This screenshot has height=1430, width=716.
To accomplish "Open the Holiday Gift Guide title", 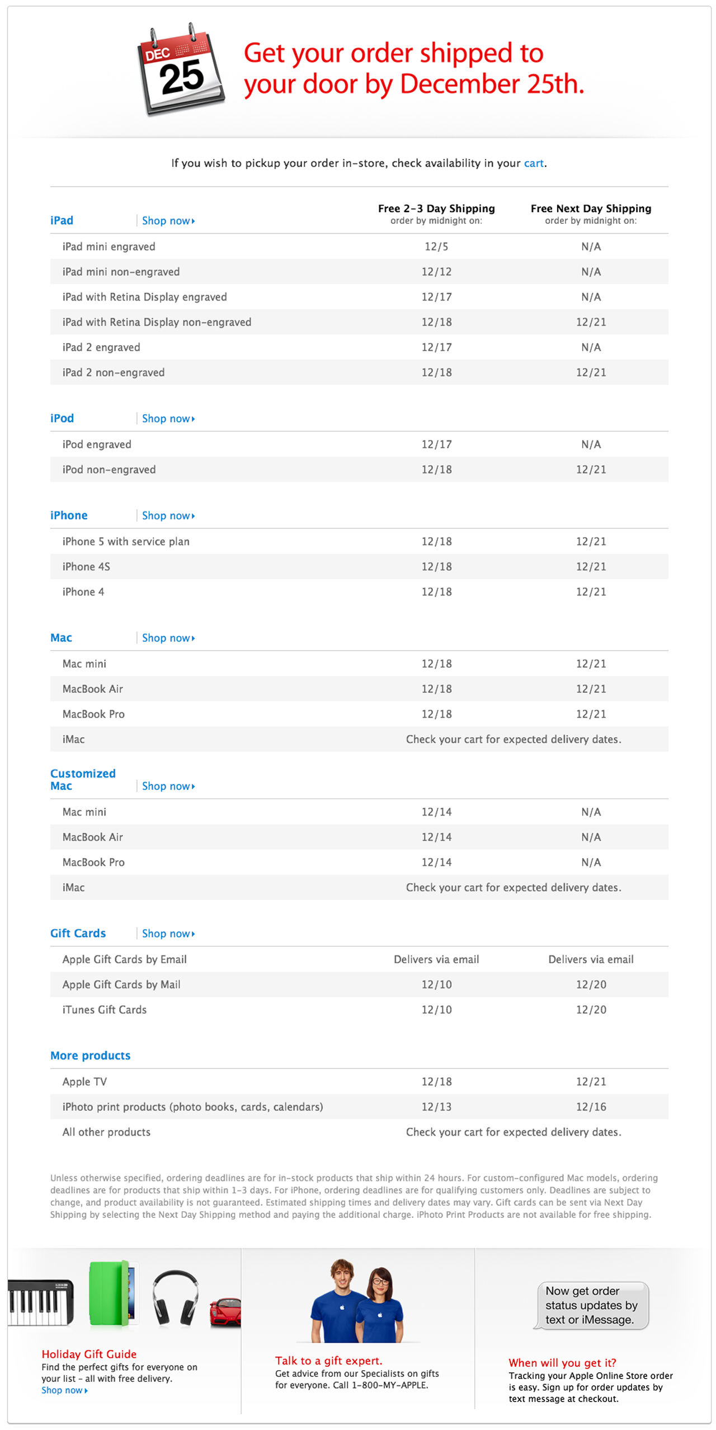I will [89, 1354].
